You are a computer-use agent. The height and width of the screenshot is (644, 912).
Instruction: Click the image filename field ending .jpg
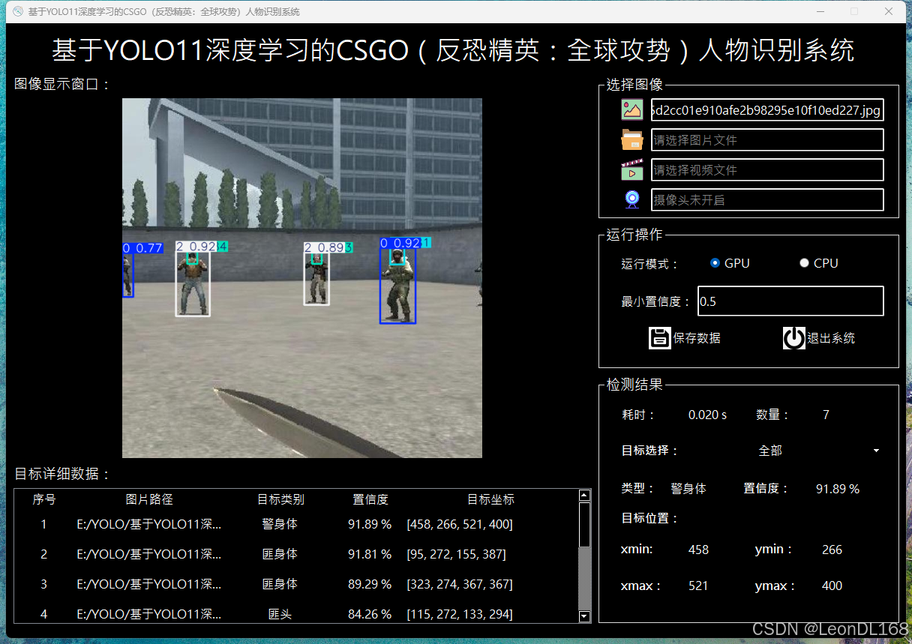tap(767, 110)
